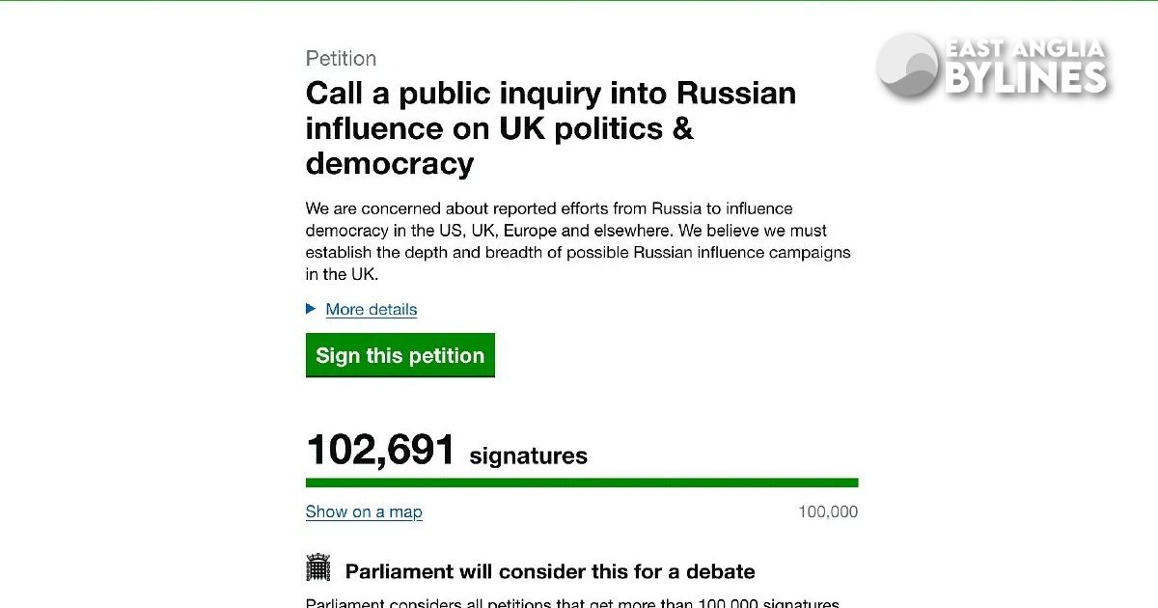
Task: Click the word "Russian" in the petition title
Action: (736, 95)
